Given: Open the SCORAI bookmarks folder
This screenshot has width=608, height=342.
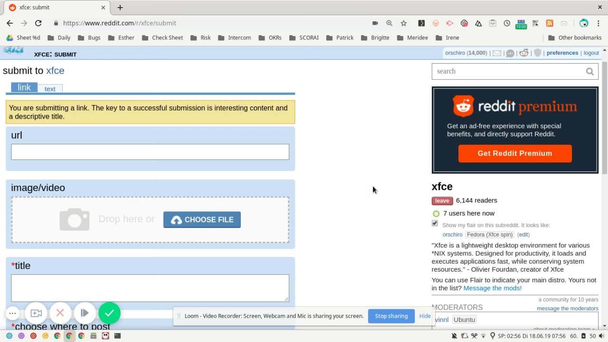Looking at the screenshot, I should pos(304,38).
